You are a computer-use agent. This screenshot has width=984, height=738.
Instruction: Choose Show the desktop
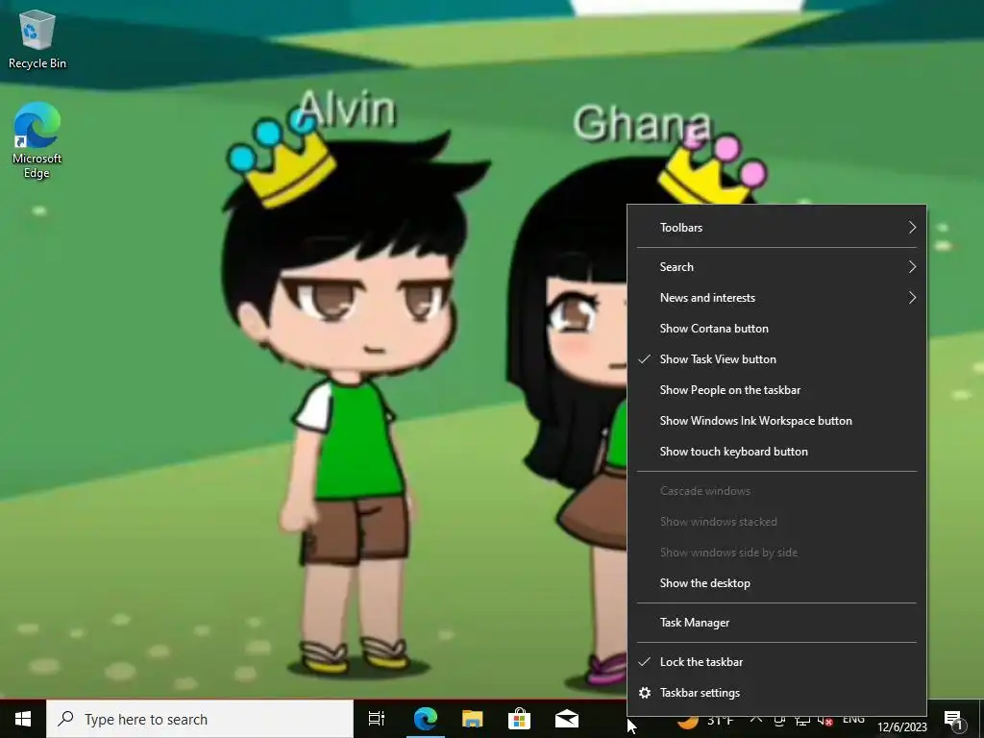(776, 583)
